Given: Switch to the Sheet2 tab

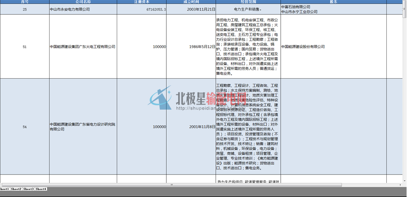Looking at the screenshot, I should (x=16, y=189).
